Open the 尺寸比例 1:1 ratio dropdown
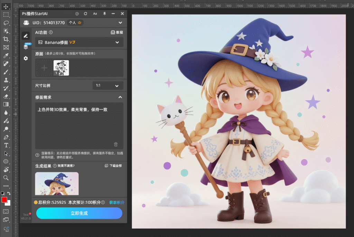 click(108, 85)
